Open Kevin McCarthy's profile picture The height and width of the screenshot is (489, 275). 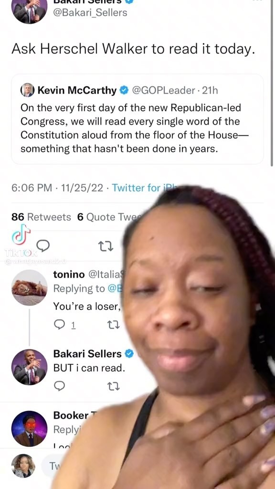pos(27,90)
